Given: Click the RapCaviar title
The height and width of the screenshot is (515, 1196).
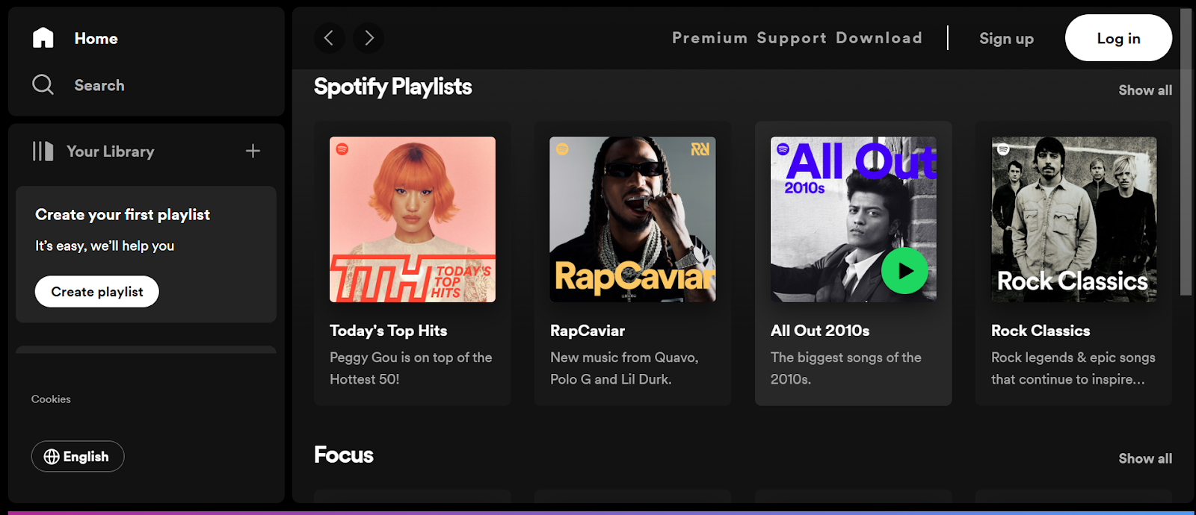Looking at the screenshot, I should (588, 331).
